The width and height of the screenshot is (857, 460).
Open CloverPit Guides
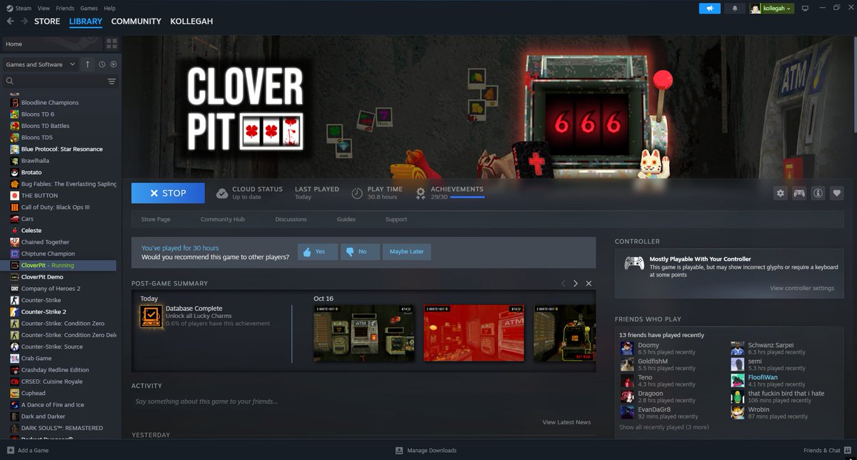coord(346,219)
